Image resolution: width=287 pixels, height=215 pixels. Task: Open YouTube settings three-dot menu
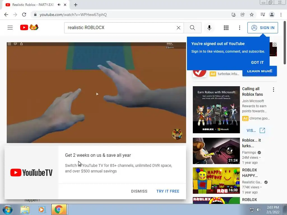pos(239,28)
